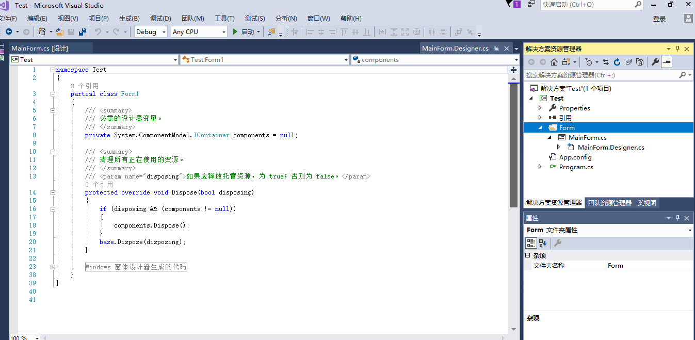Click the Properties wrench in Solution Explorer toolbar

(655, 62)
